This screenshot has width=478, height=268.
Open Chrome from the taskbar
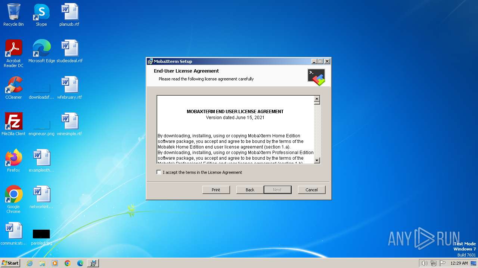[x=68, y=263]
